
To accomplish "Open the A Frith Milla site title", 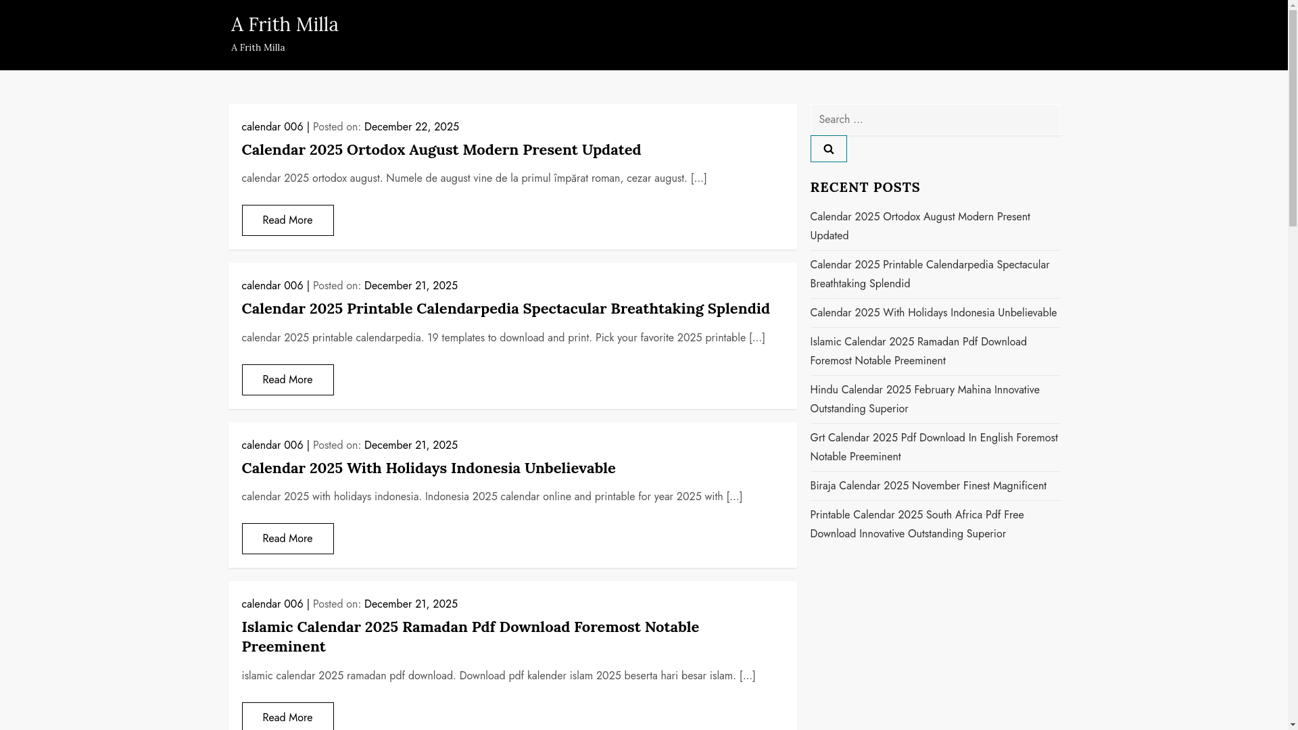I will (x=285, y=24).
